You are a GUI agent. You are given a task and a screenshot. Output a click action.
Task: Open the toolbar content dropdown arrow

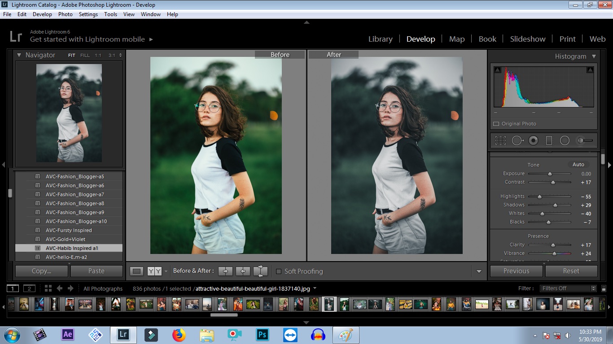(479, 271)
